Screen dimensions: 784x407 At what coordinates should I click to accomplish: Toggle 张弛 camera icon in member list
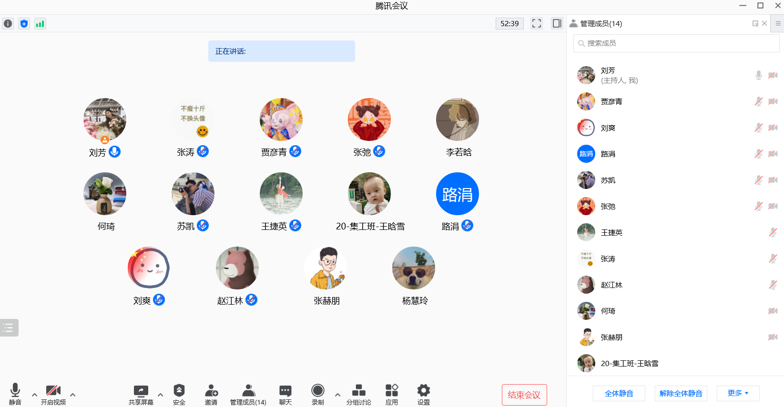(773, 206)
